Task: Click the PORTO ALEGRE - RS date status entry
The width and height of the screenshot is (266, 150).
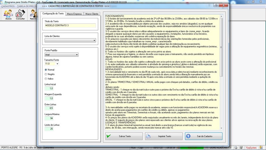Action: click(28, 148)
